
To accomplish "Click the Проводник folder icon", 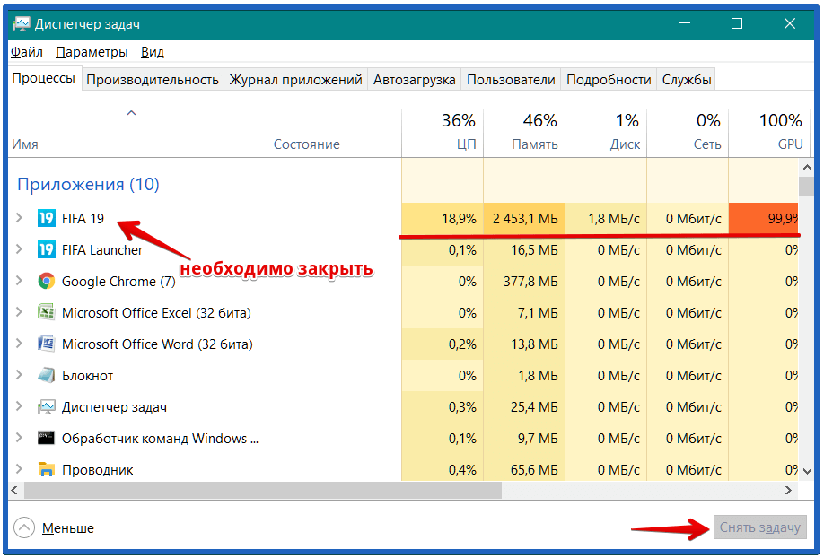I will [47, 469].
